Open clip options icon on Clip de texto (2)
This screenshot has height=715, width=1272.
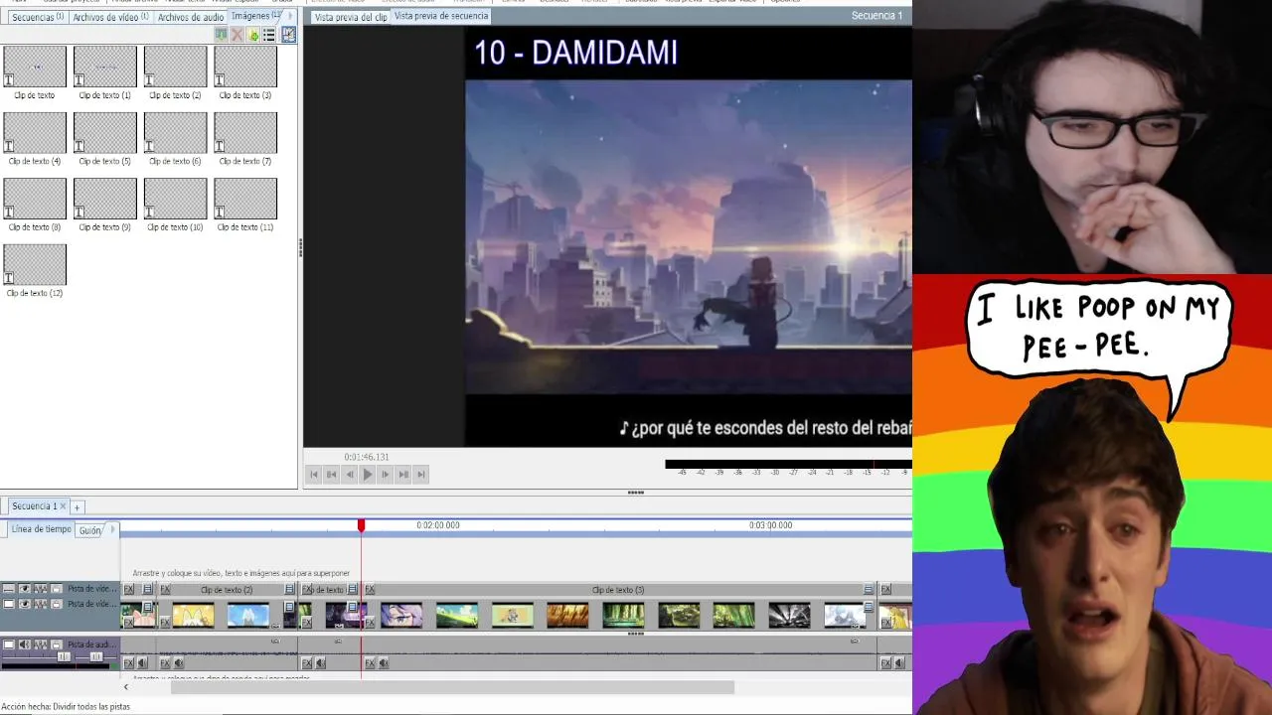point(289,589)
